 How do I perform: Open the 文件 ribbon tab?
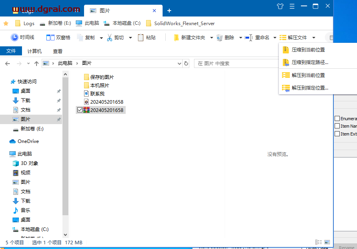(11, 51)
